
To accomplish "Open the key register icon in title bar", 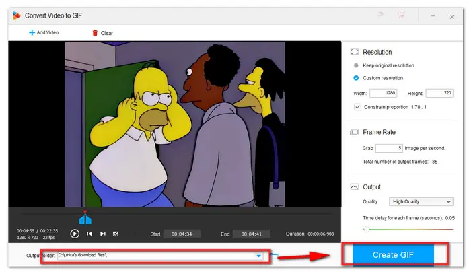I will point(380,15).
